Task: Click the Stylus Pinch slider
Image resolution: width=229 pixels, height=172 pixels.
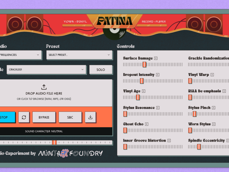Action: pos(209,114)
